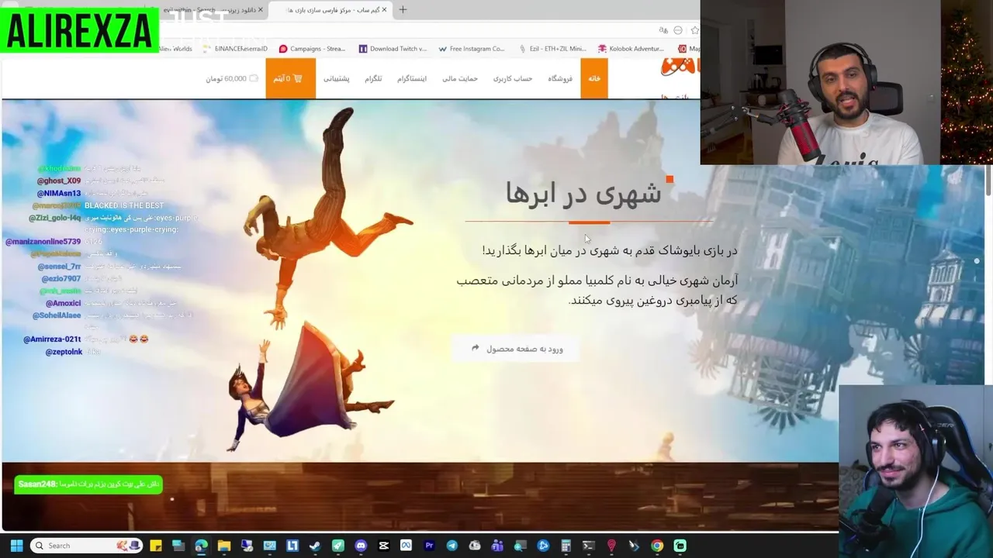This screenshot has width=993, height=558.
Task: Open Calculator from the taskbar
Action: (566, 546)
